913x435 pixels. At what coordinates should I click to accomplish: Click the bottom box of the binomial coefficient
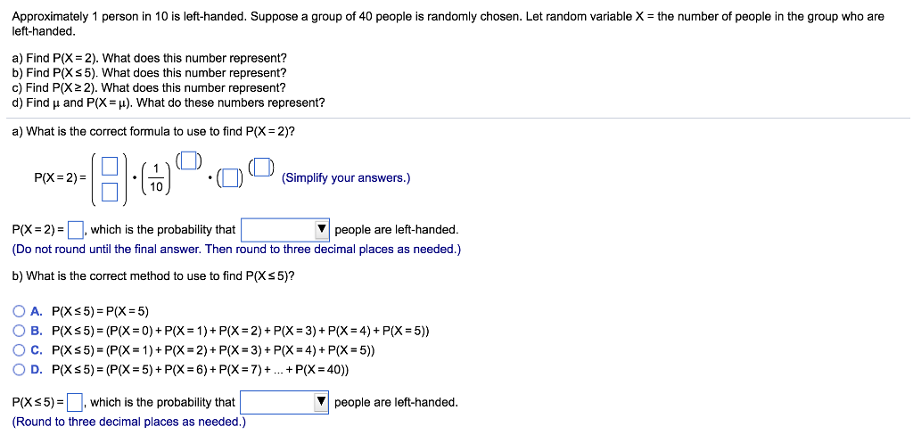(x=110, y=191)
